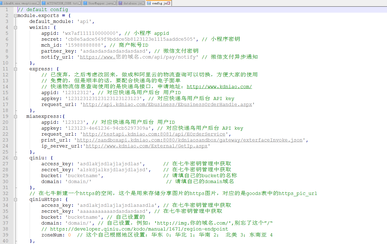Open the testapi.kdniao.com EOrderService link

[154, 134]
